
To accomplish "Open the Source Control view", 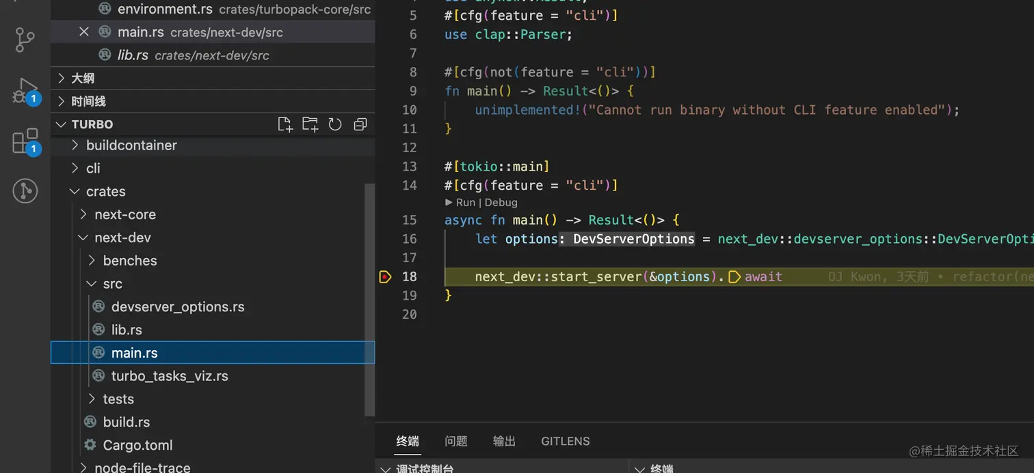I will 25,40.
